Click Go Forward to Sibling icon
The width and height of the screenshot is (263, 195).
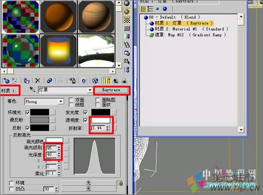click(x=124, y=81)
